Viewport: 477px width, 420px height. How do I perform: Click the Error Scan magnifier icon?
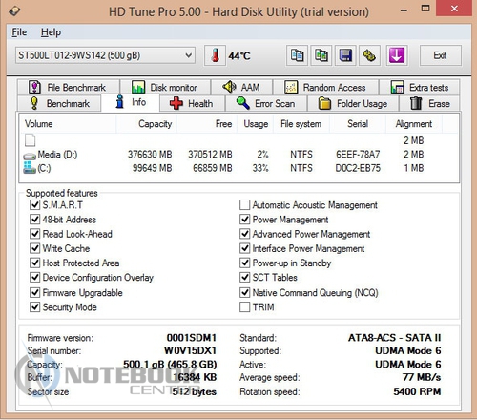click(x=243, y=103)
